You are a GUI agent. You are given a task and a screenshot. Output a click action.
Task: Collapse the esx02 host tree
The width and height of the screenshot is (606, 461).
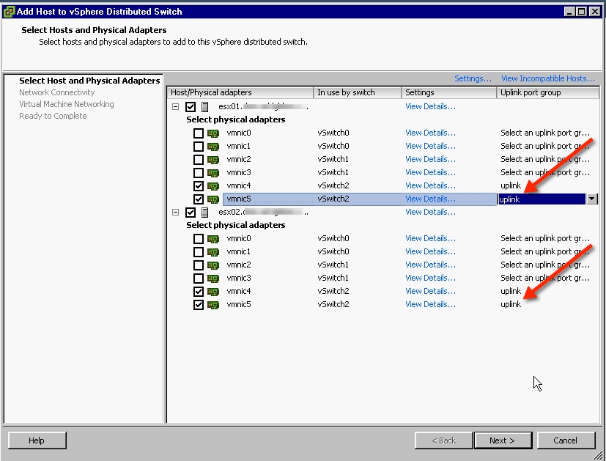[x=175, y=212]
